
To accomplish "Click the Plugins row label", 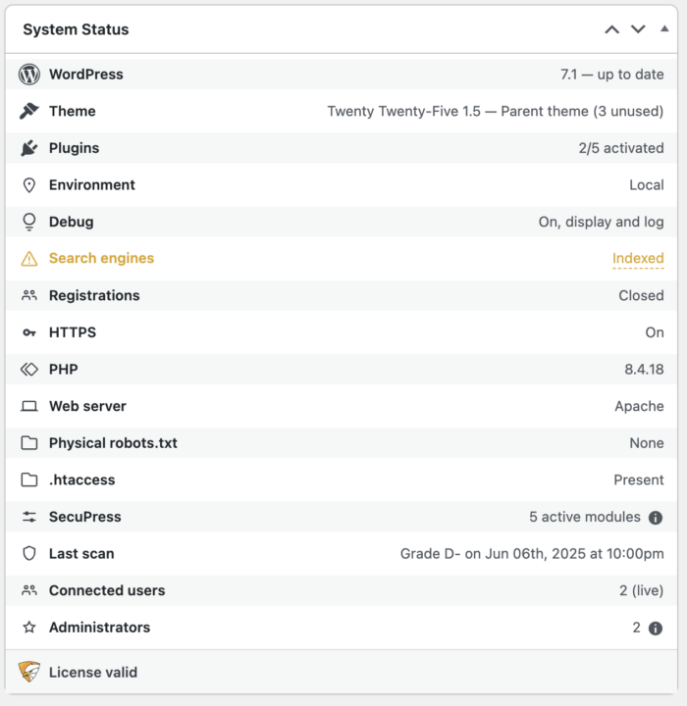I will point(74,148).
